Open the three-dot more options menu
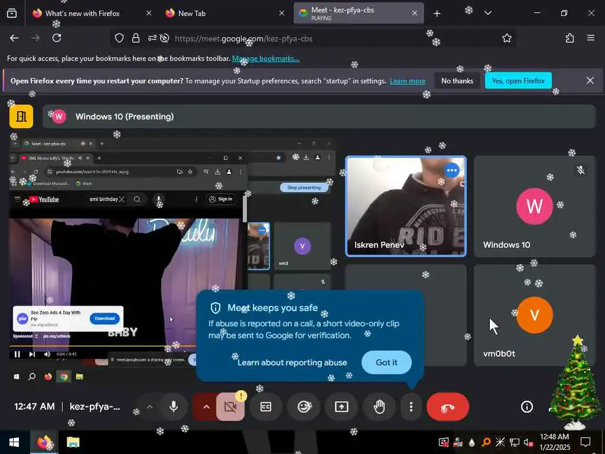The height and width of the screenshot is (454, 605). click(411, 407)
